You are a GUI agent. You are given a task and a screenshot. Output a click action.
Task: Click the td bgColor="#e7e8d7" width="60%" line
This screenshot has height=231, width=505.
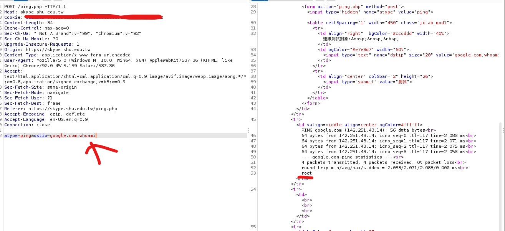(x=363, y=49)
